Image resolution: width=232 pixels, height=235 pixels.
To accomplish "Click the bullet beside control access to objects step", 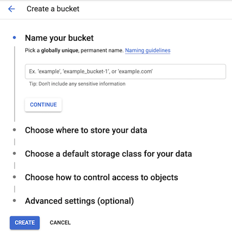I will click(14, 177).
